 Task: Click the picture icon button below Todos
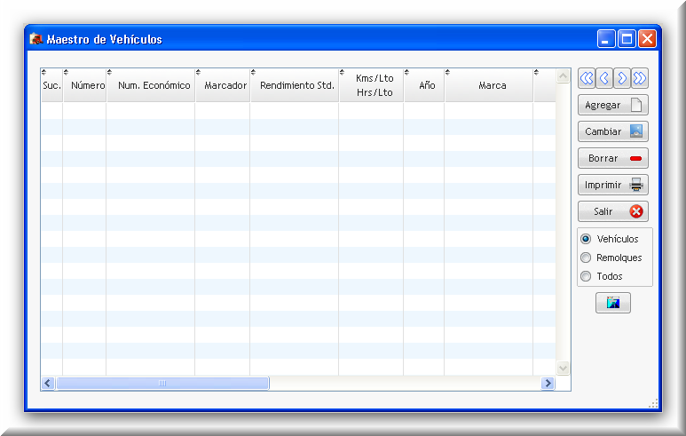613,303
